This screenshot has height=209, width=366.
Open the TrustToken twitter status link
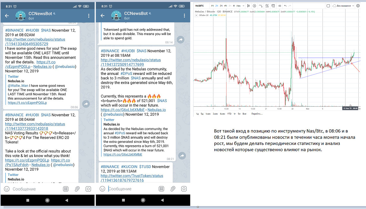(132, 178)
